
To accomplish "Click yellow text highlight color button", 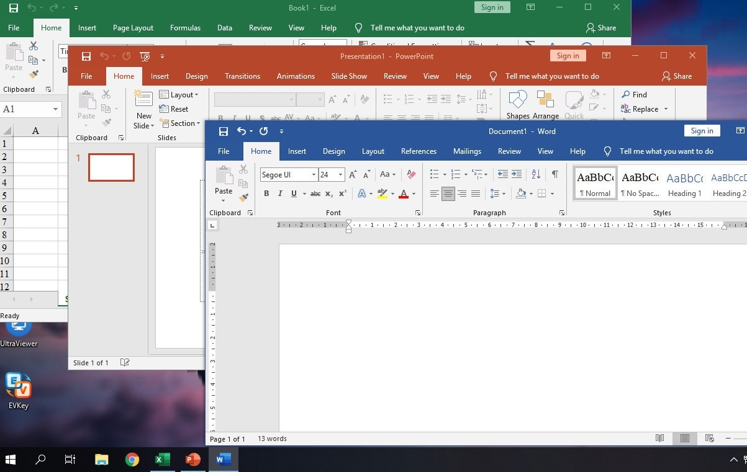I will click(x=383, y=194).
